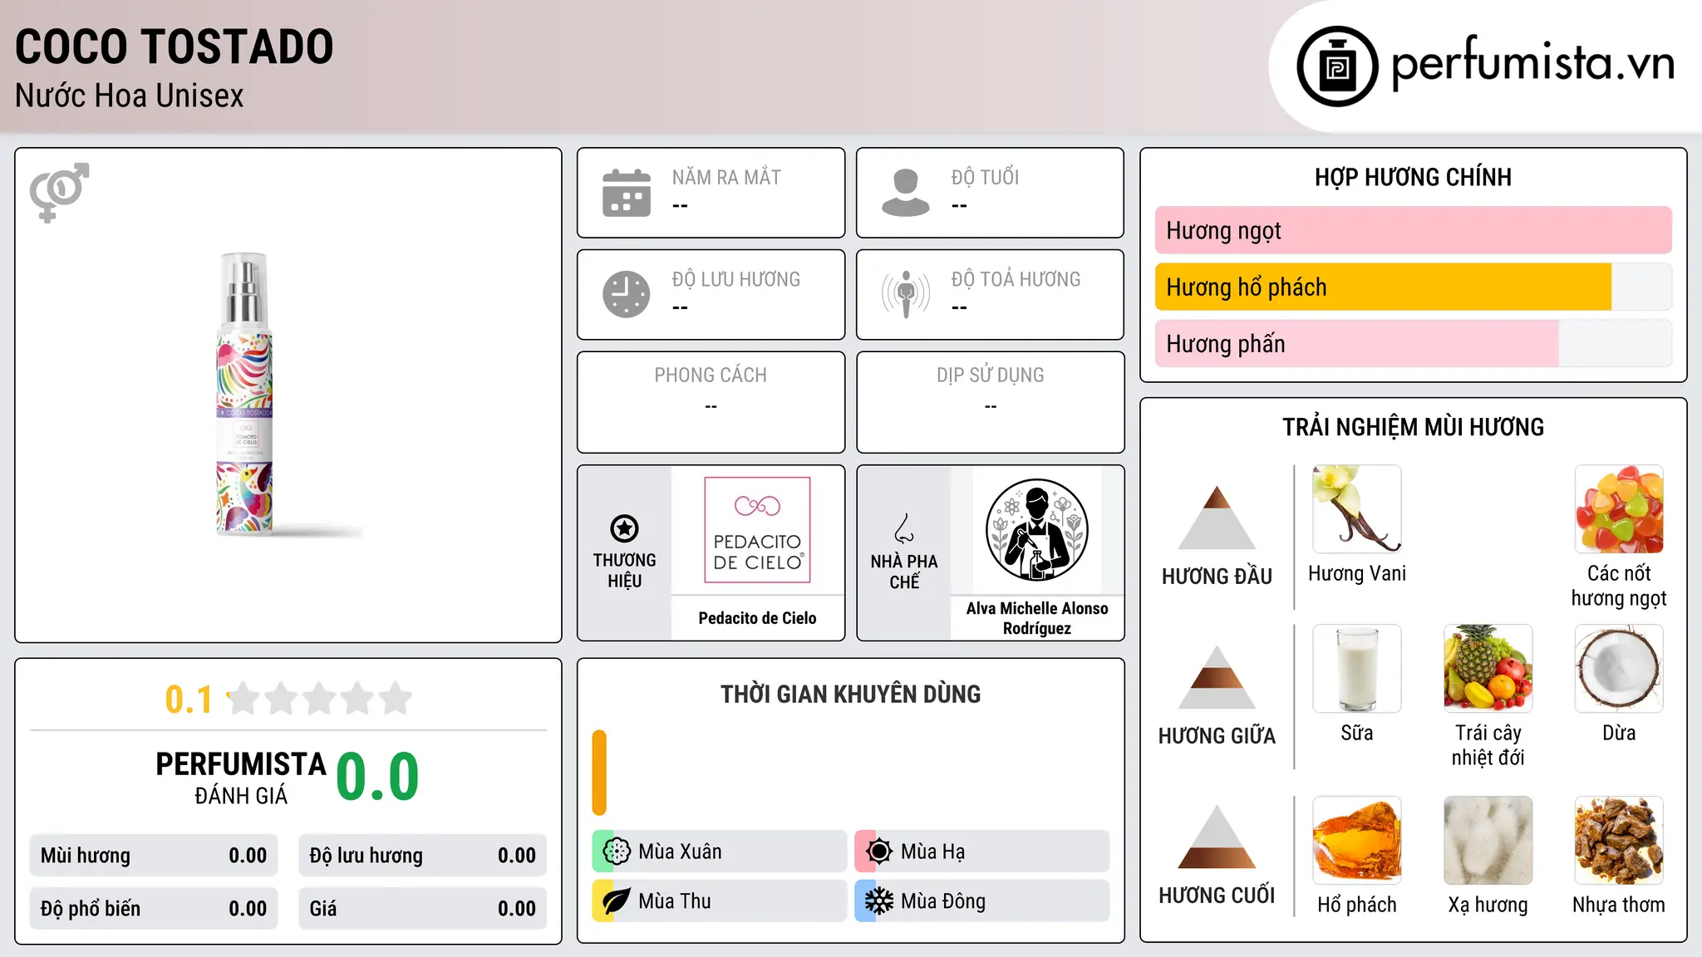Click the Hương phấn accord bar

coord(1413,344)
